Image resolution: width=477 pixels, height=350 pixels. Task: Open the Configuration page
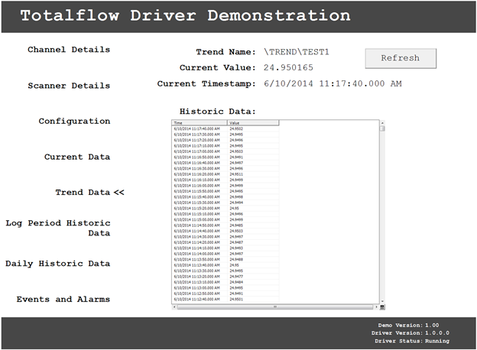click(74, 122)
